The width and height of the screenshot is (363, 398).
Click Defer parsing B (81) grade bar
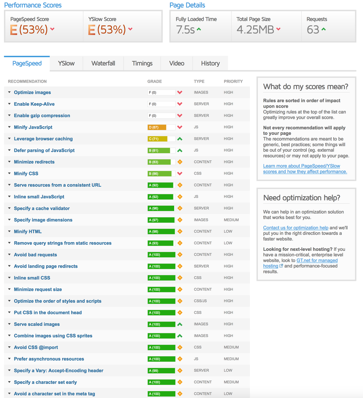(x=161, y=150)
